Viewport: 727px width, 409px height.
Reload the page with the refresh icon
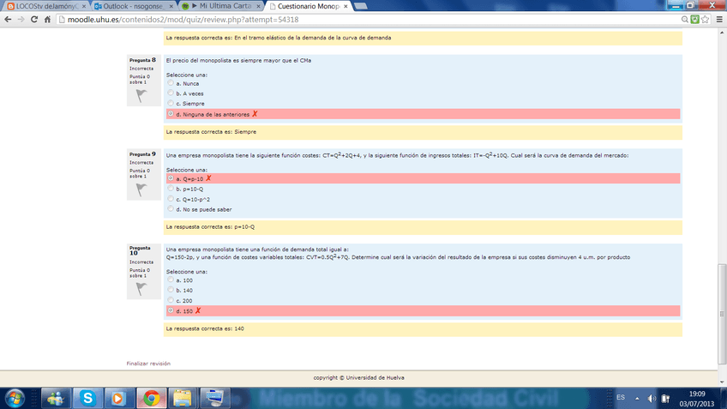(33, 20)
